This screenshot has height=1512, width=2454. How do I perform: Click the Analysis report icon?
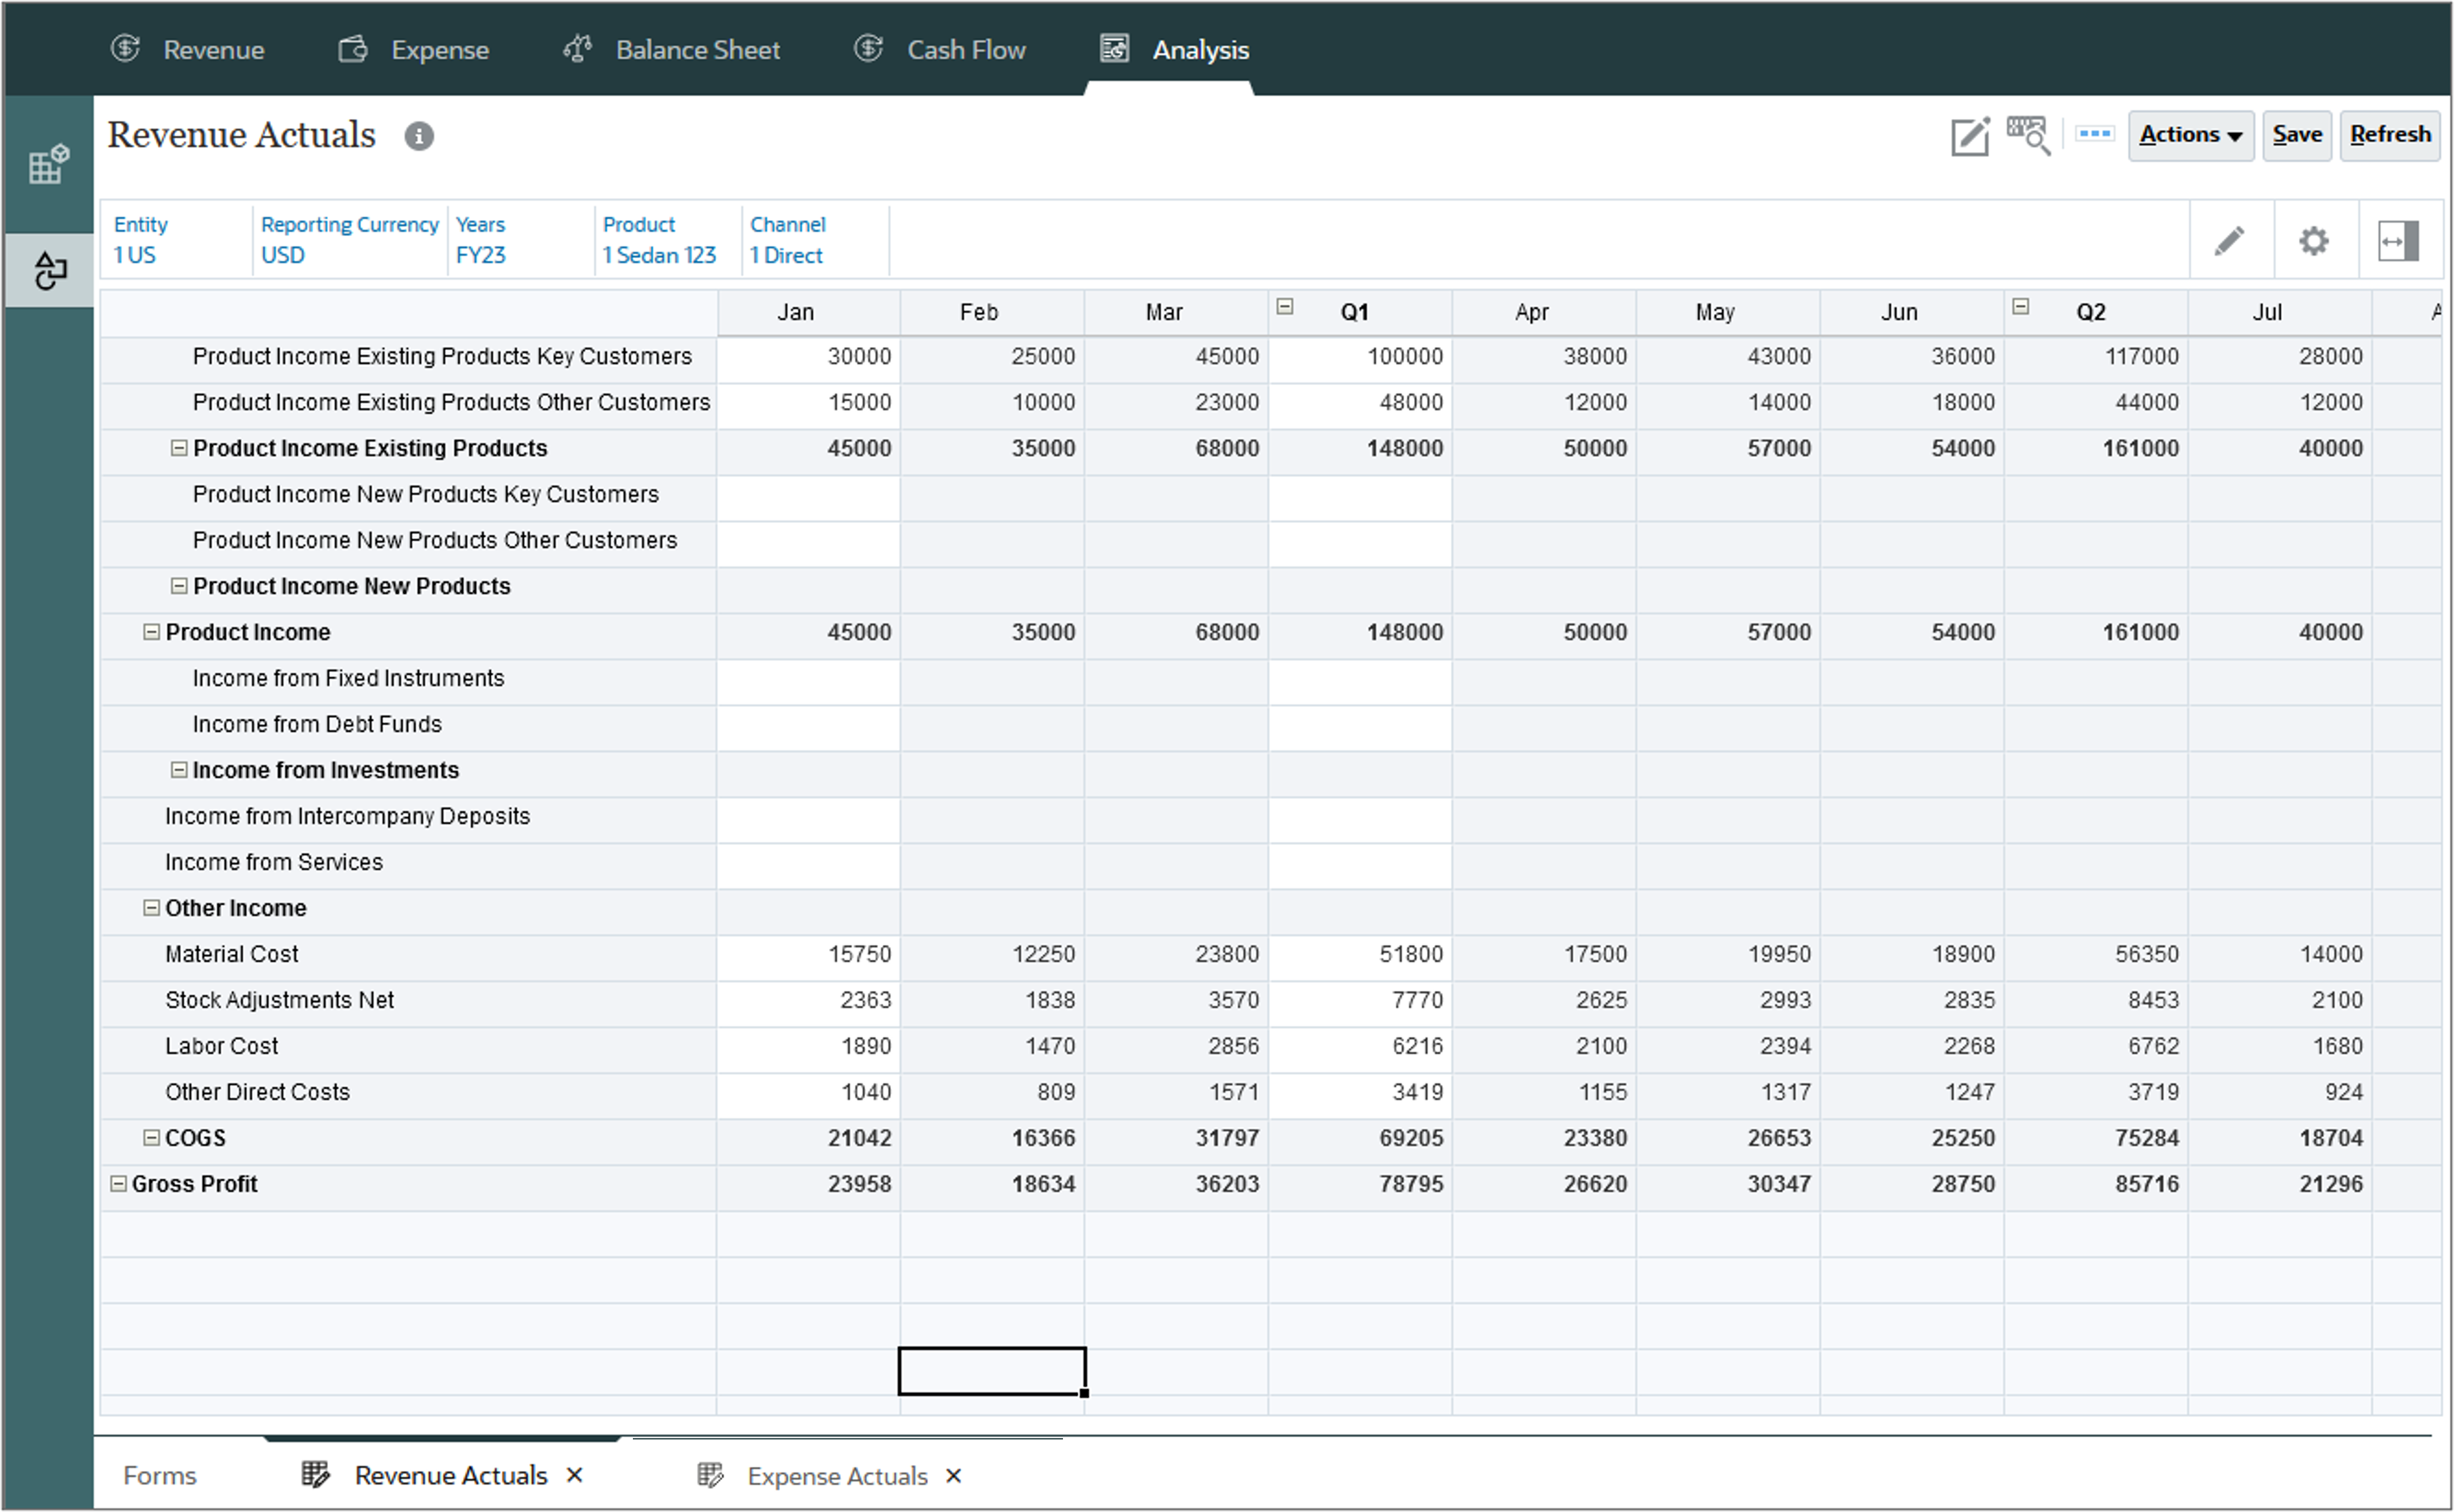[1114, 48]
